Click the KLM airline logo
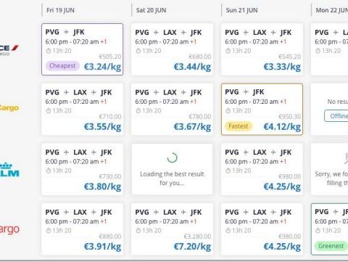 (9, 170)
